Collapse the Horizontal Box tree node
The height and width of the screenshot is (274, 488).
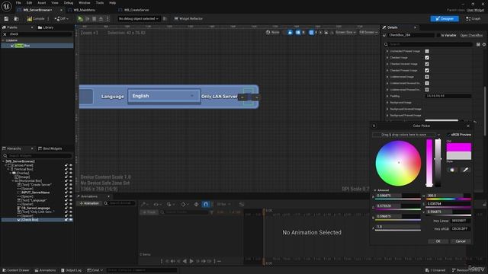click(13, 181)
